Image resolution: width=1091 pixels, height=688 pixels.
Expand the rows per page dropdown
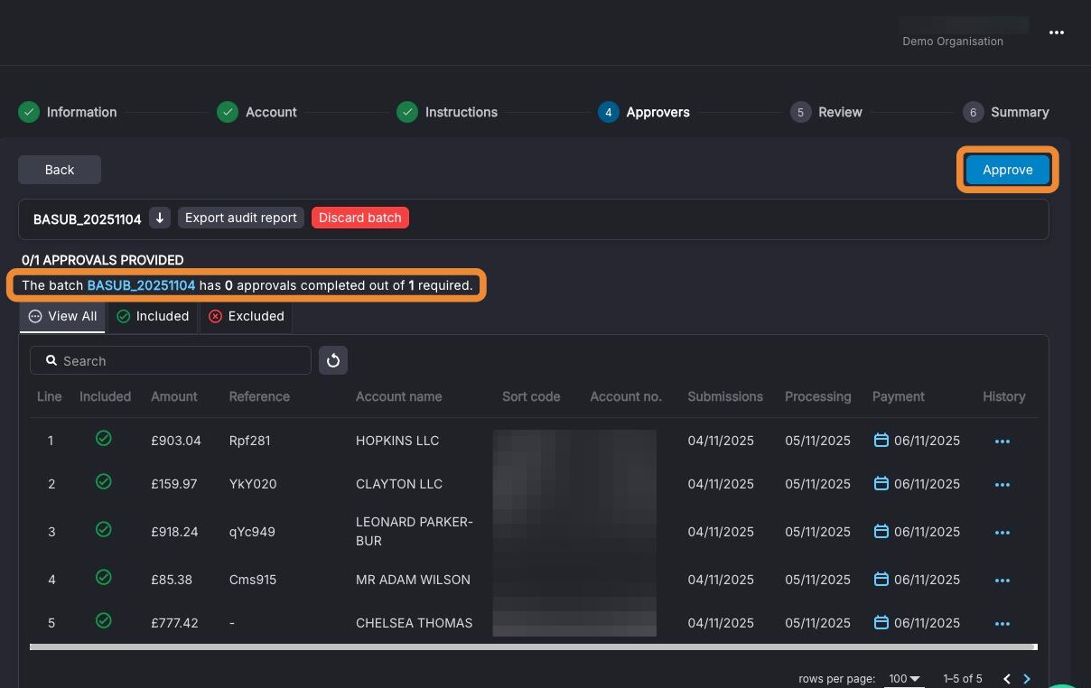[903, 678]
